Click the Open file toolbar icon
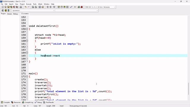The image size is (190, 107). pyautogui.click(x=5, y=7)
